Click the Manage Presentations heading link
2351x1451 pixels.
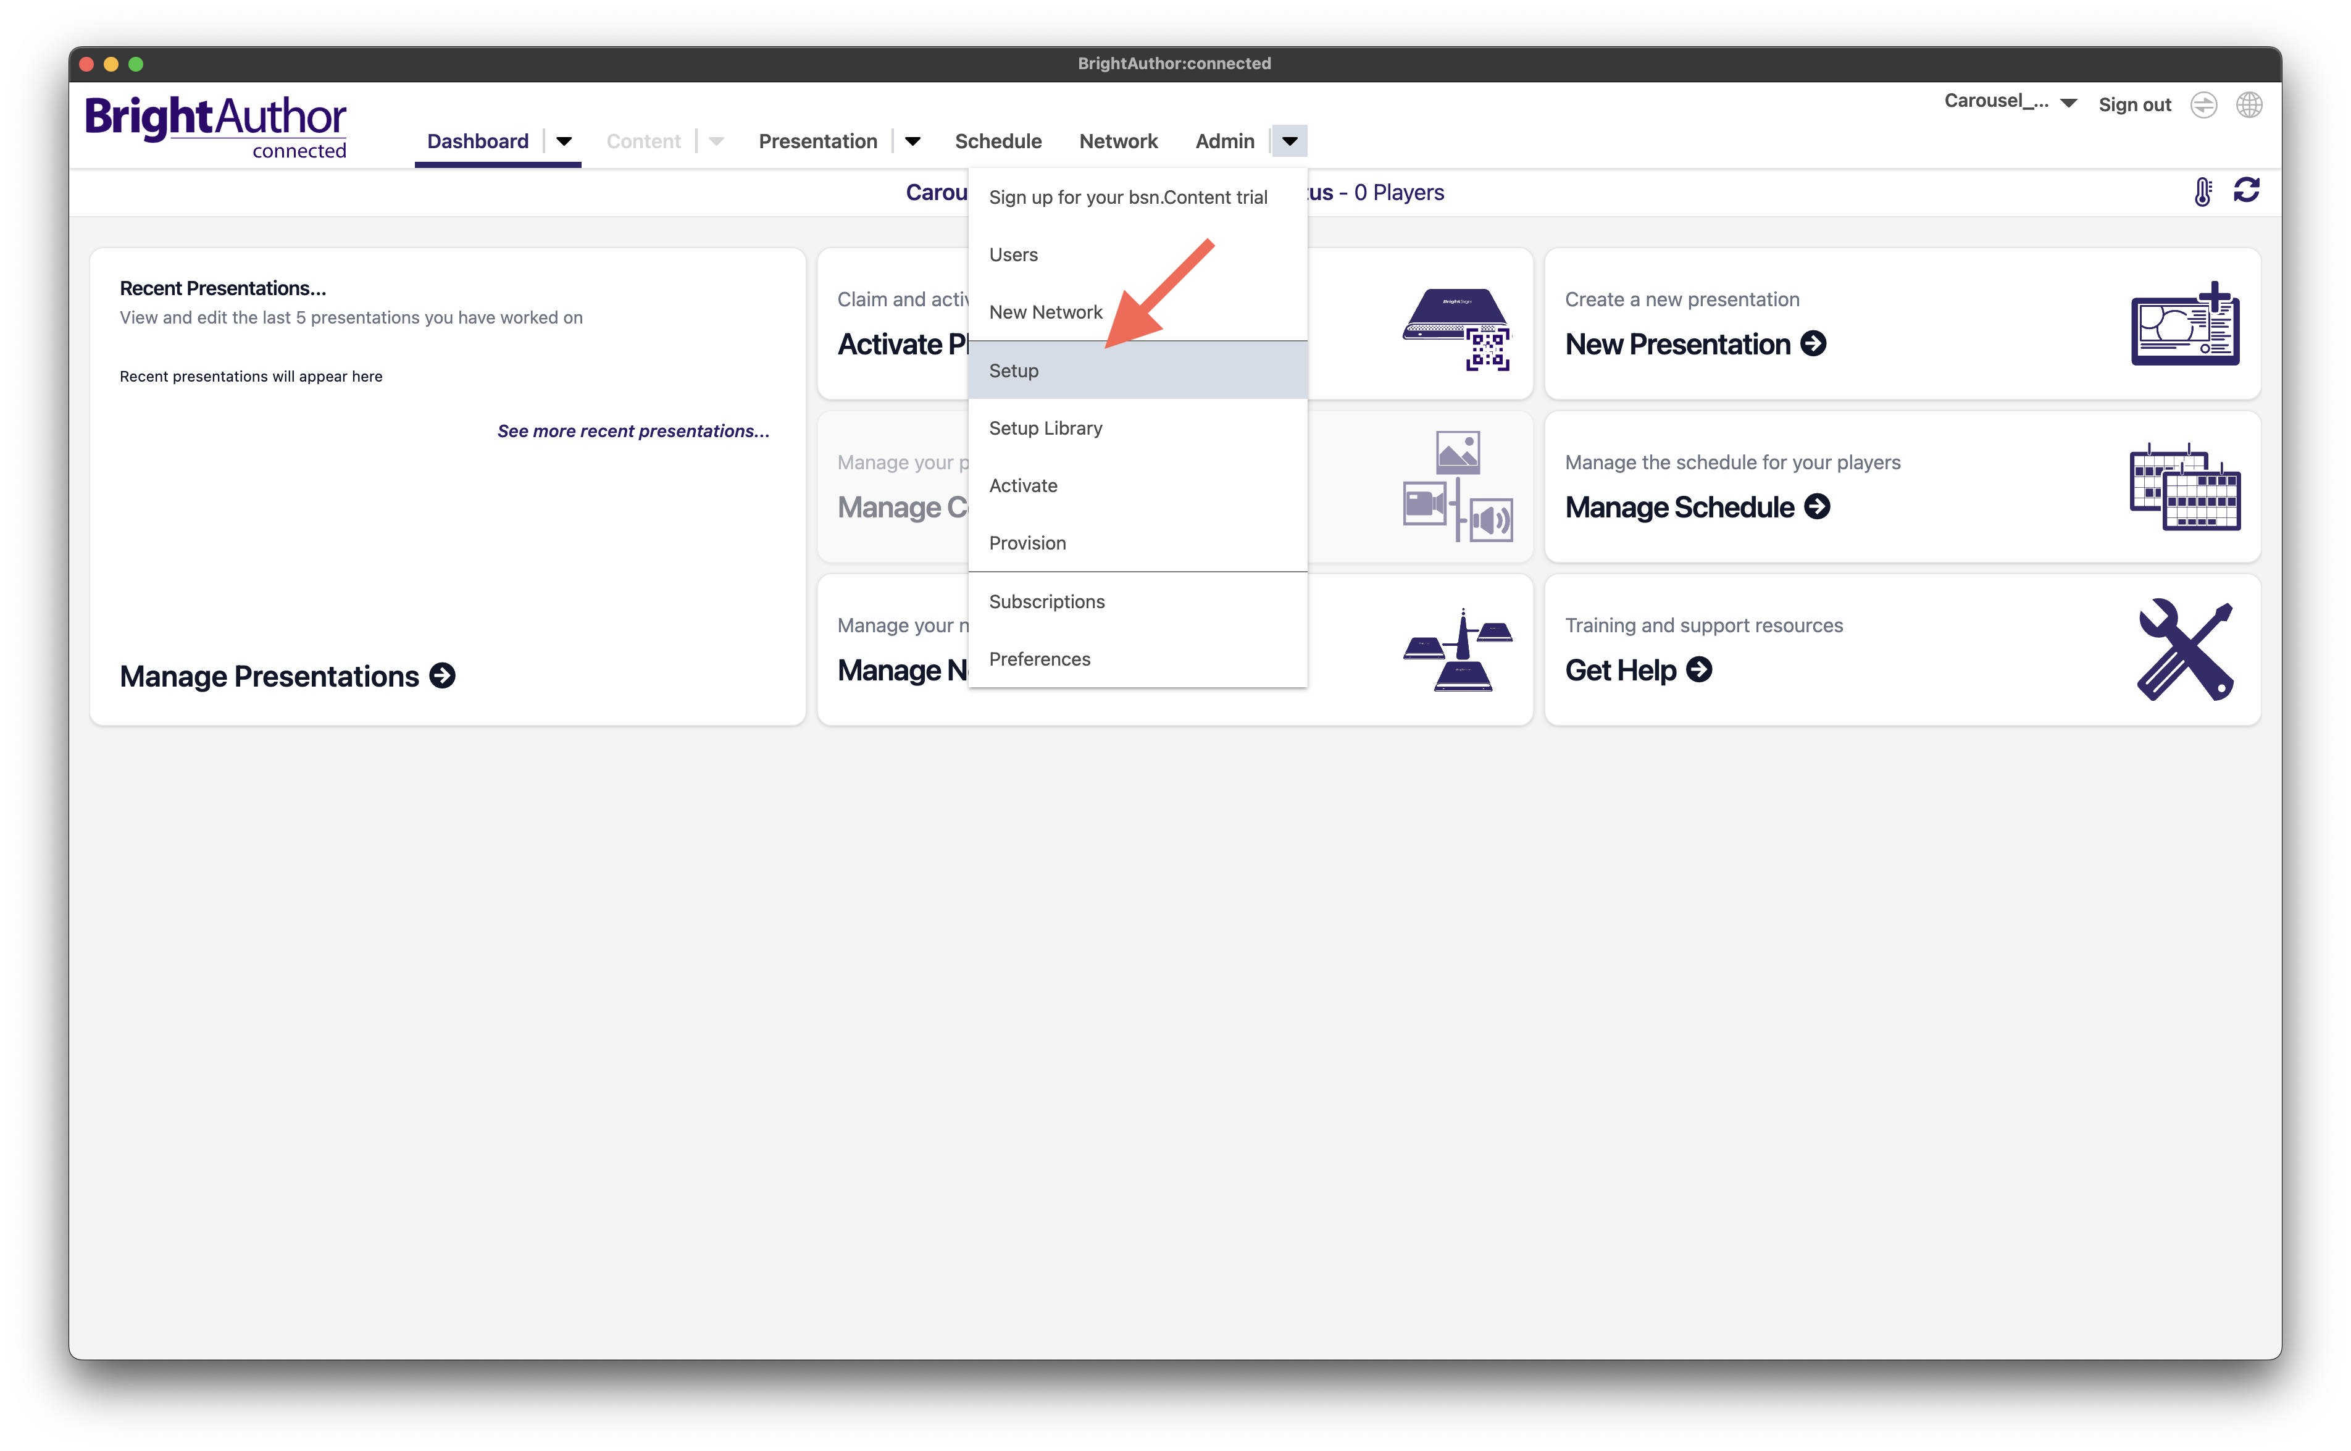tap(270, 675)
